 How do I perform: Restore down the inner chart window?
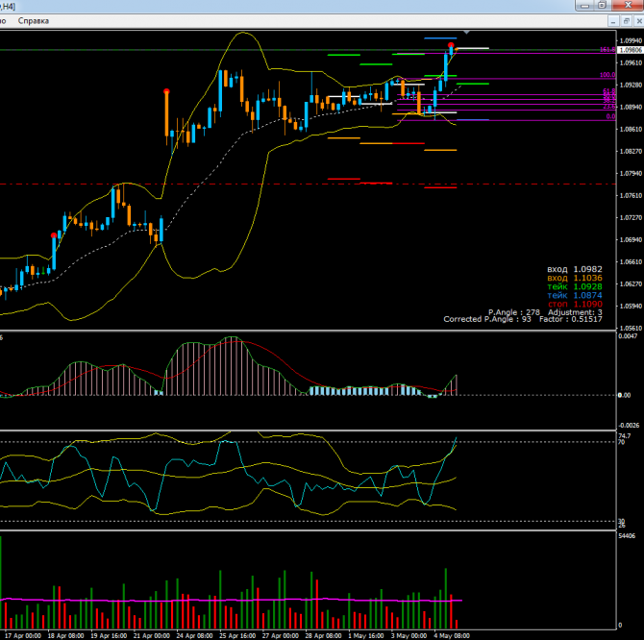(627, 21)
